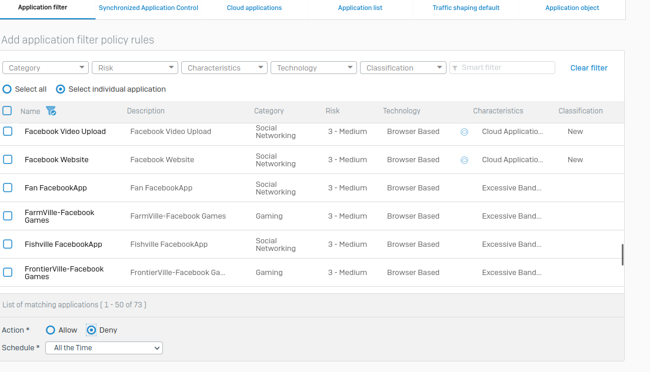Select FarmVille-Facebook Games checkbox

click(x=8, y=216)
